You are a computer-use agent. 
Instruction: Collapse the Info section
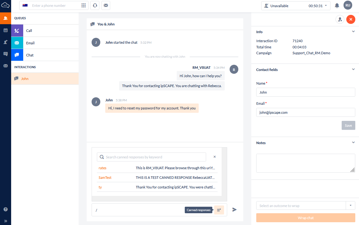[x=353, y=32]
